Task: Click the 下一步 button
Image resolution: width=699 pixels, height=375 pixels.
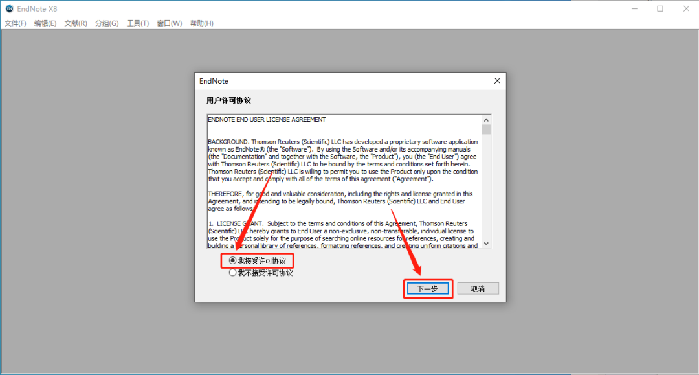Action: click(428, 289)
